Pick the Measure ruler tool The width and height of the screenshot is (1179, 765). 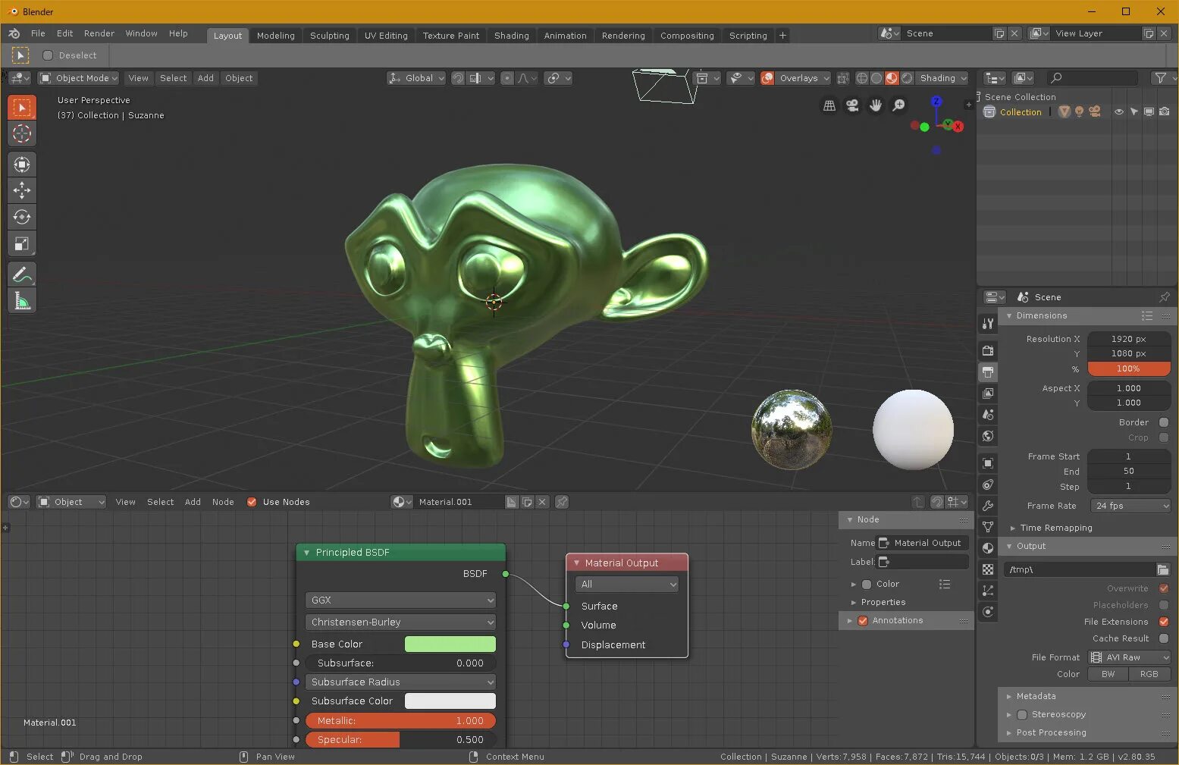pyautogui.click(x=22, y=301)
